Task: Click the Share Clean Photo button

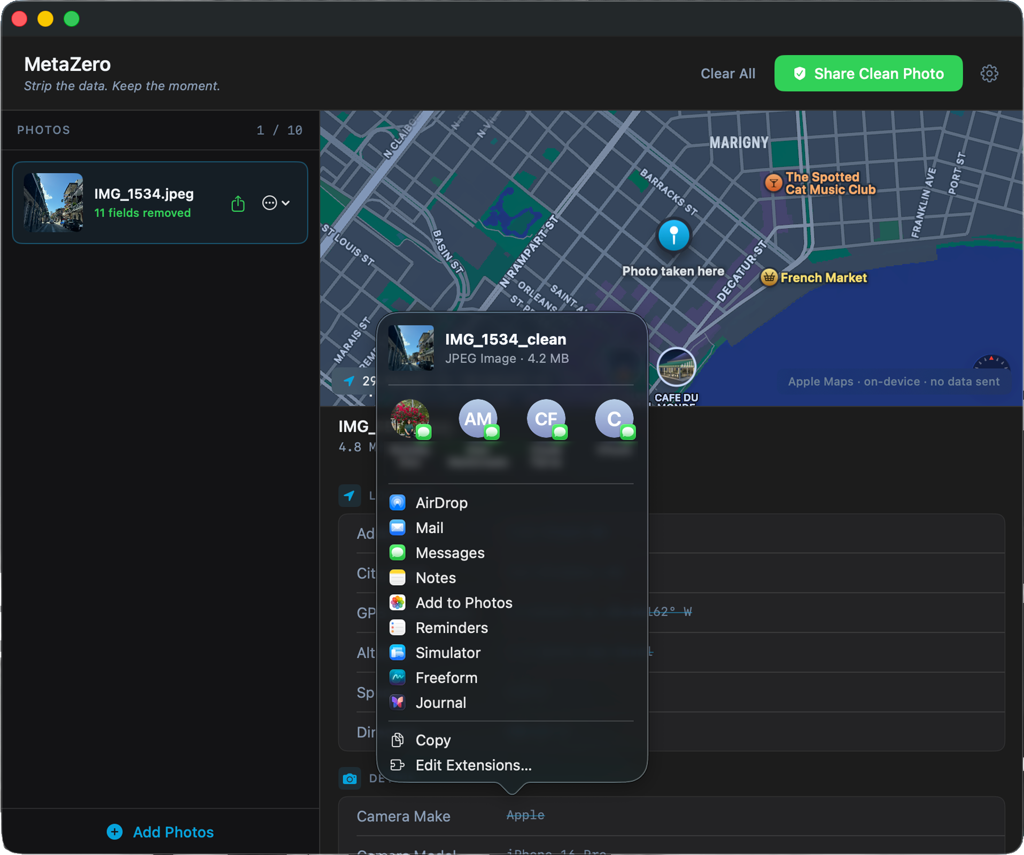Action: [x=868, y=73]
